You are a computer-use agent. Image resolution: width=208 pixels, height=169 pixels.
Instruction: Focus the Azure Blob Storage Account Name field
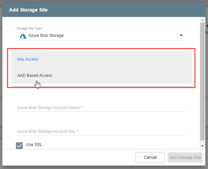point(101,107)
